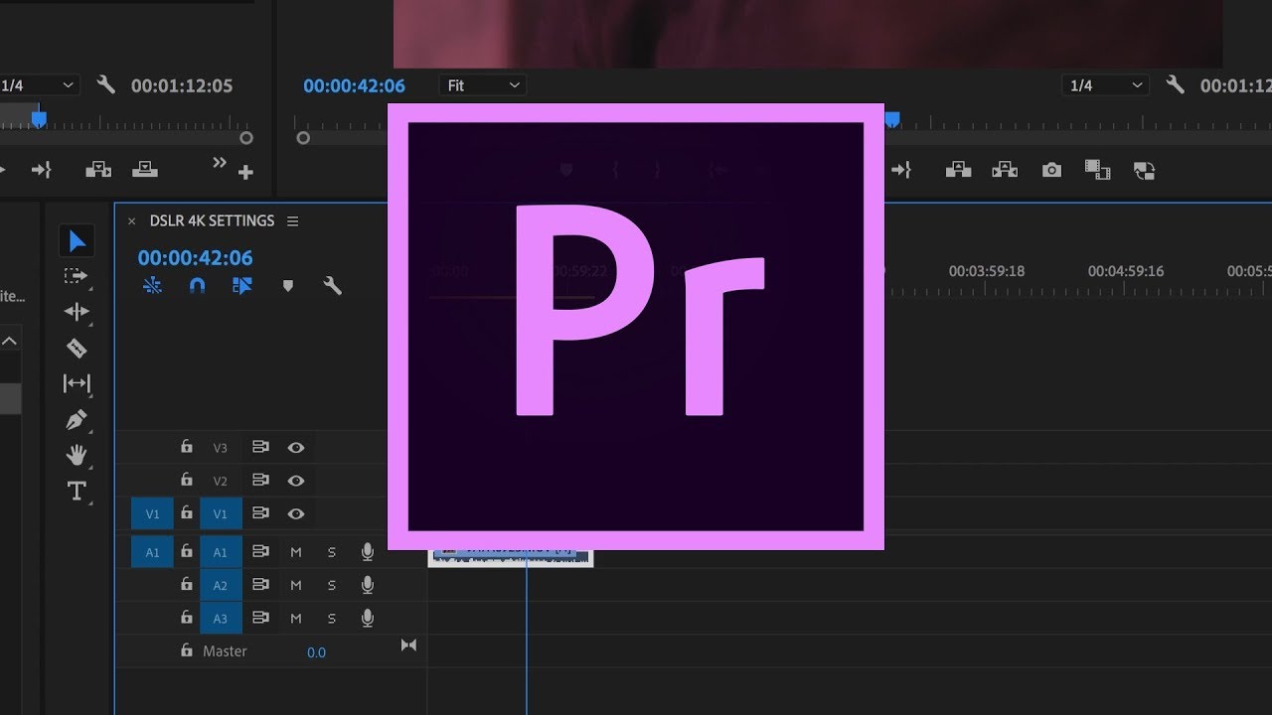Open program monitor settings wrench

pos(1175,85)
